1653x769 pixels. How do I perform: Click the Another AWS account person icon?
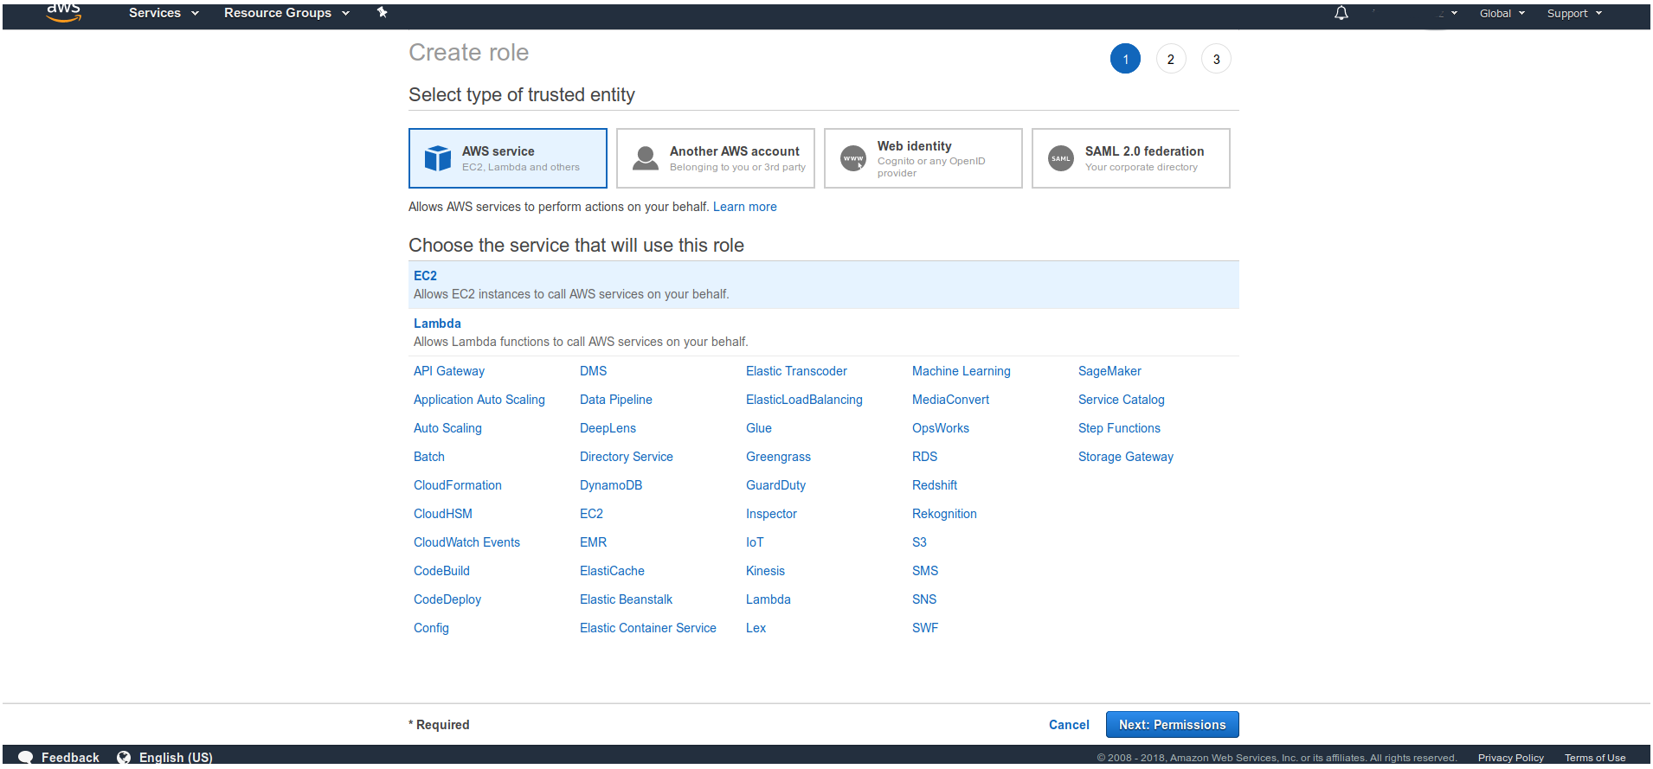646,158
